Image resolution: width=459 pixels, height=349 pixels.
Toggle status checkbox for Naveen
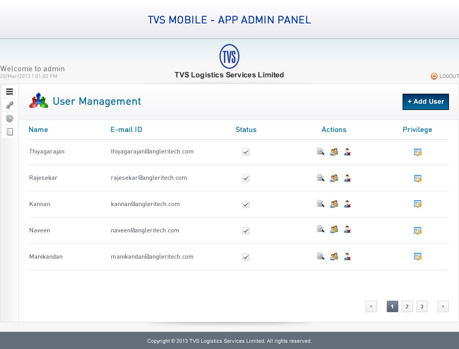click(x=246, y=231)
